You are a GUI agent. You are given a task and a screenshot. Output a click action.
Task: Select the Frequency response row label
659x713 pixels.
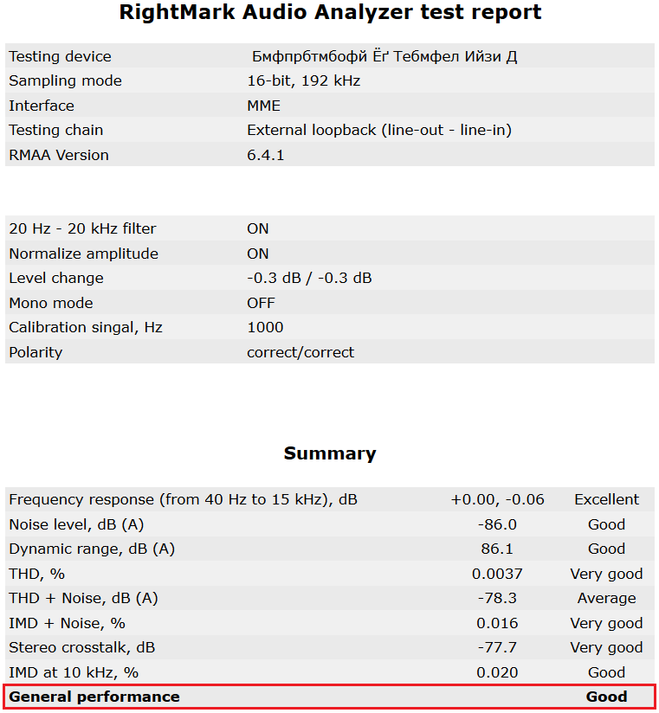tap(183, 500)
